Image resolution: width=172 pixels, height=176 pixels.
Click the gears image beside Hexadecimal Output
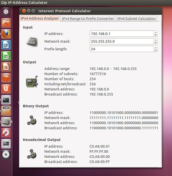click(x=32, y=154)
